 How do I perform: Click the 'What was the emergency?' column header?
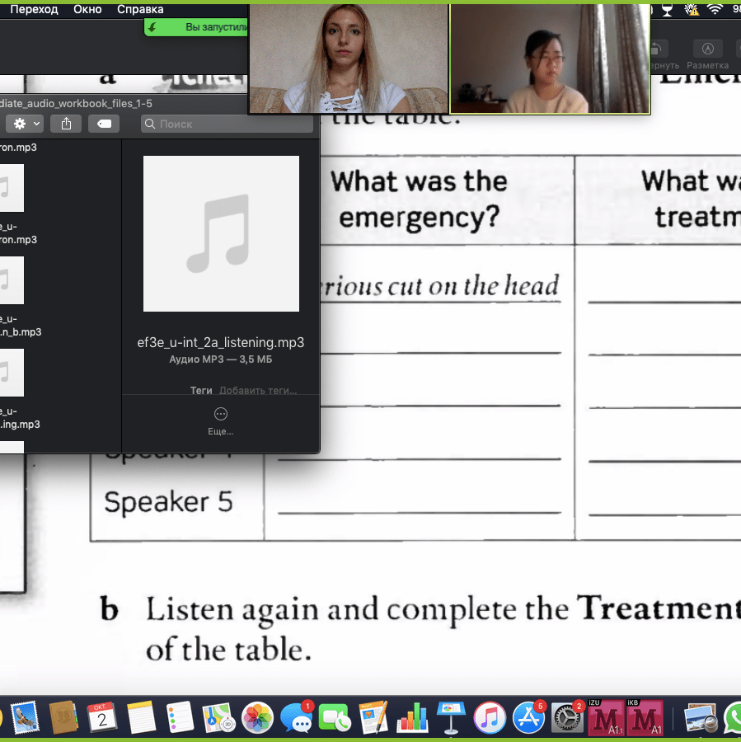420,200
